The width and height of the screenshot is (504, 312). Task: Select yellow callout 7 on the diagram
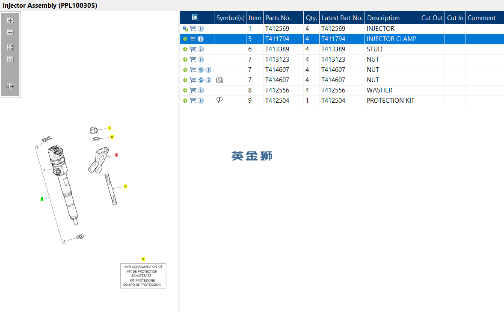109,128
